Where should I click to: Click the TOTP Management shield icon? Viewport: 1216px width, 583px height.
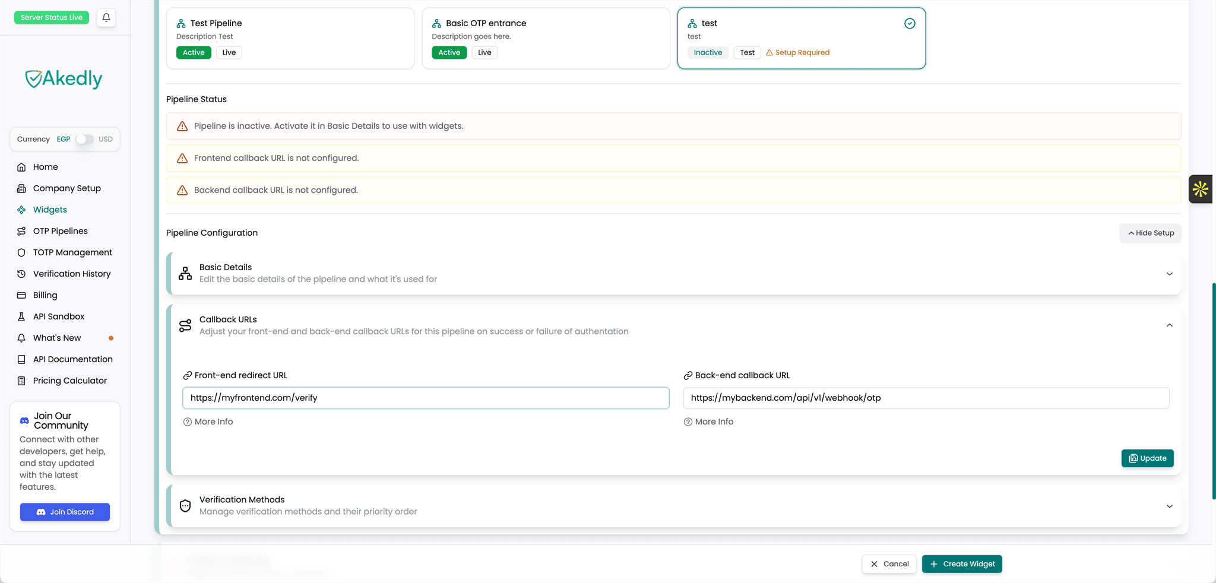click(x=21, y=252)
